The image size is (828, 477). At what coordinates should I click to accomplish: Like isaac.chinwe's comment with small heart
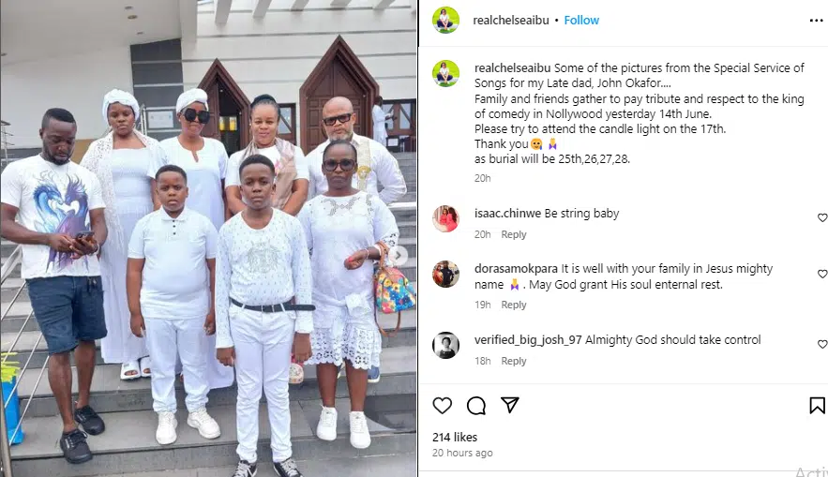pyautogui.click(x=822, y=217)
